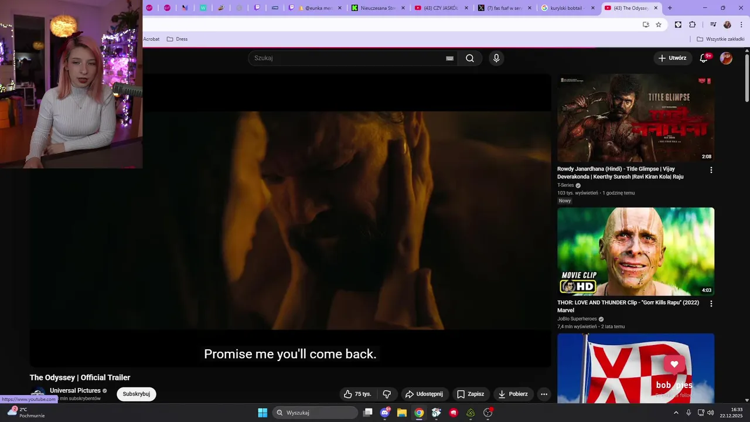
Task: Open media control icon in Chrome toolbar
Action: coord(713,25)
